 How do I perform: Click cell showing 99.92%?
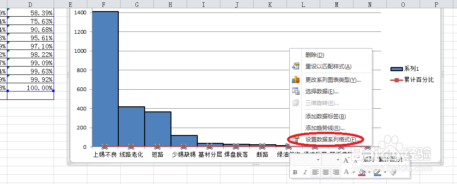click(x=30, y=80)
